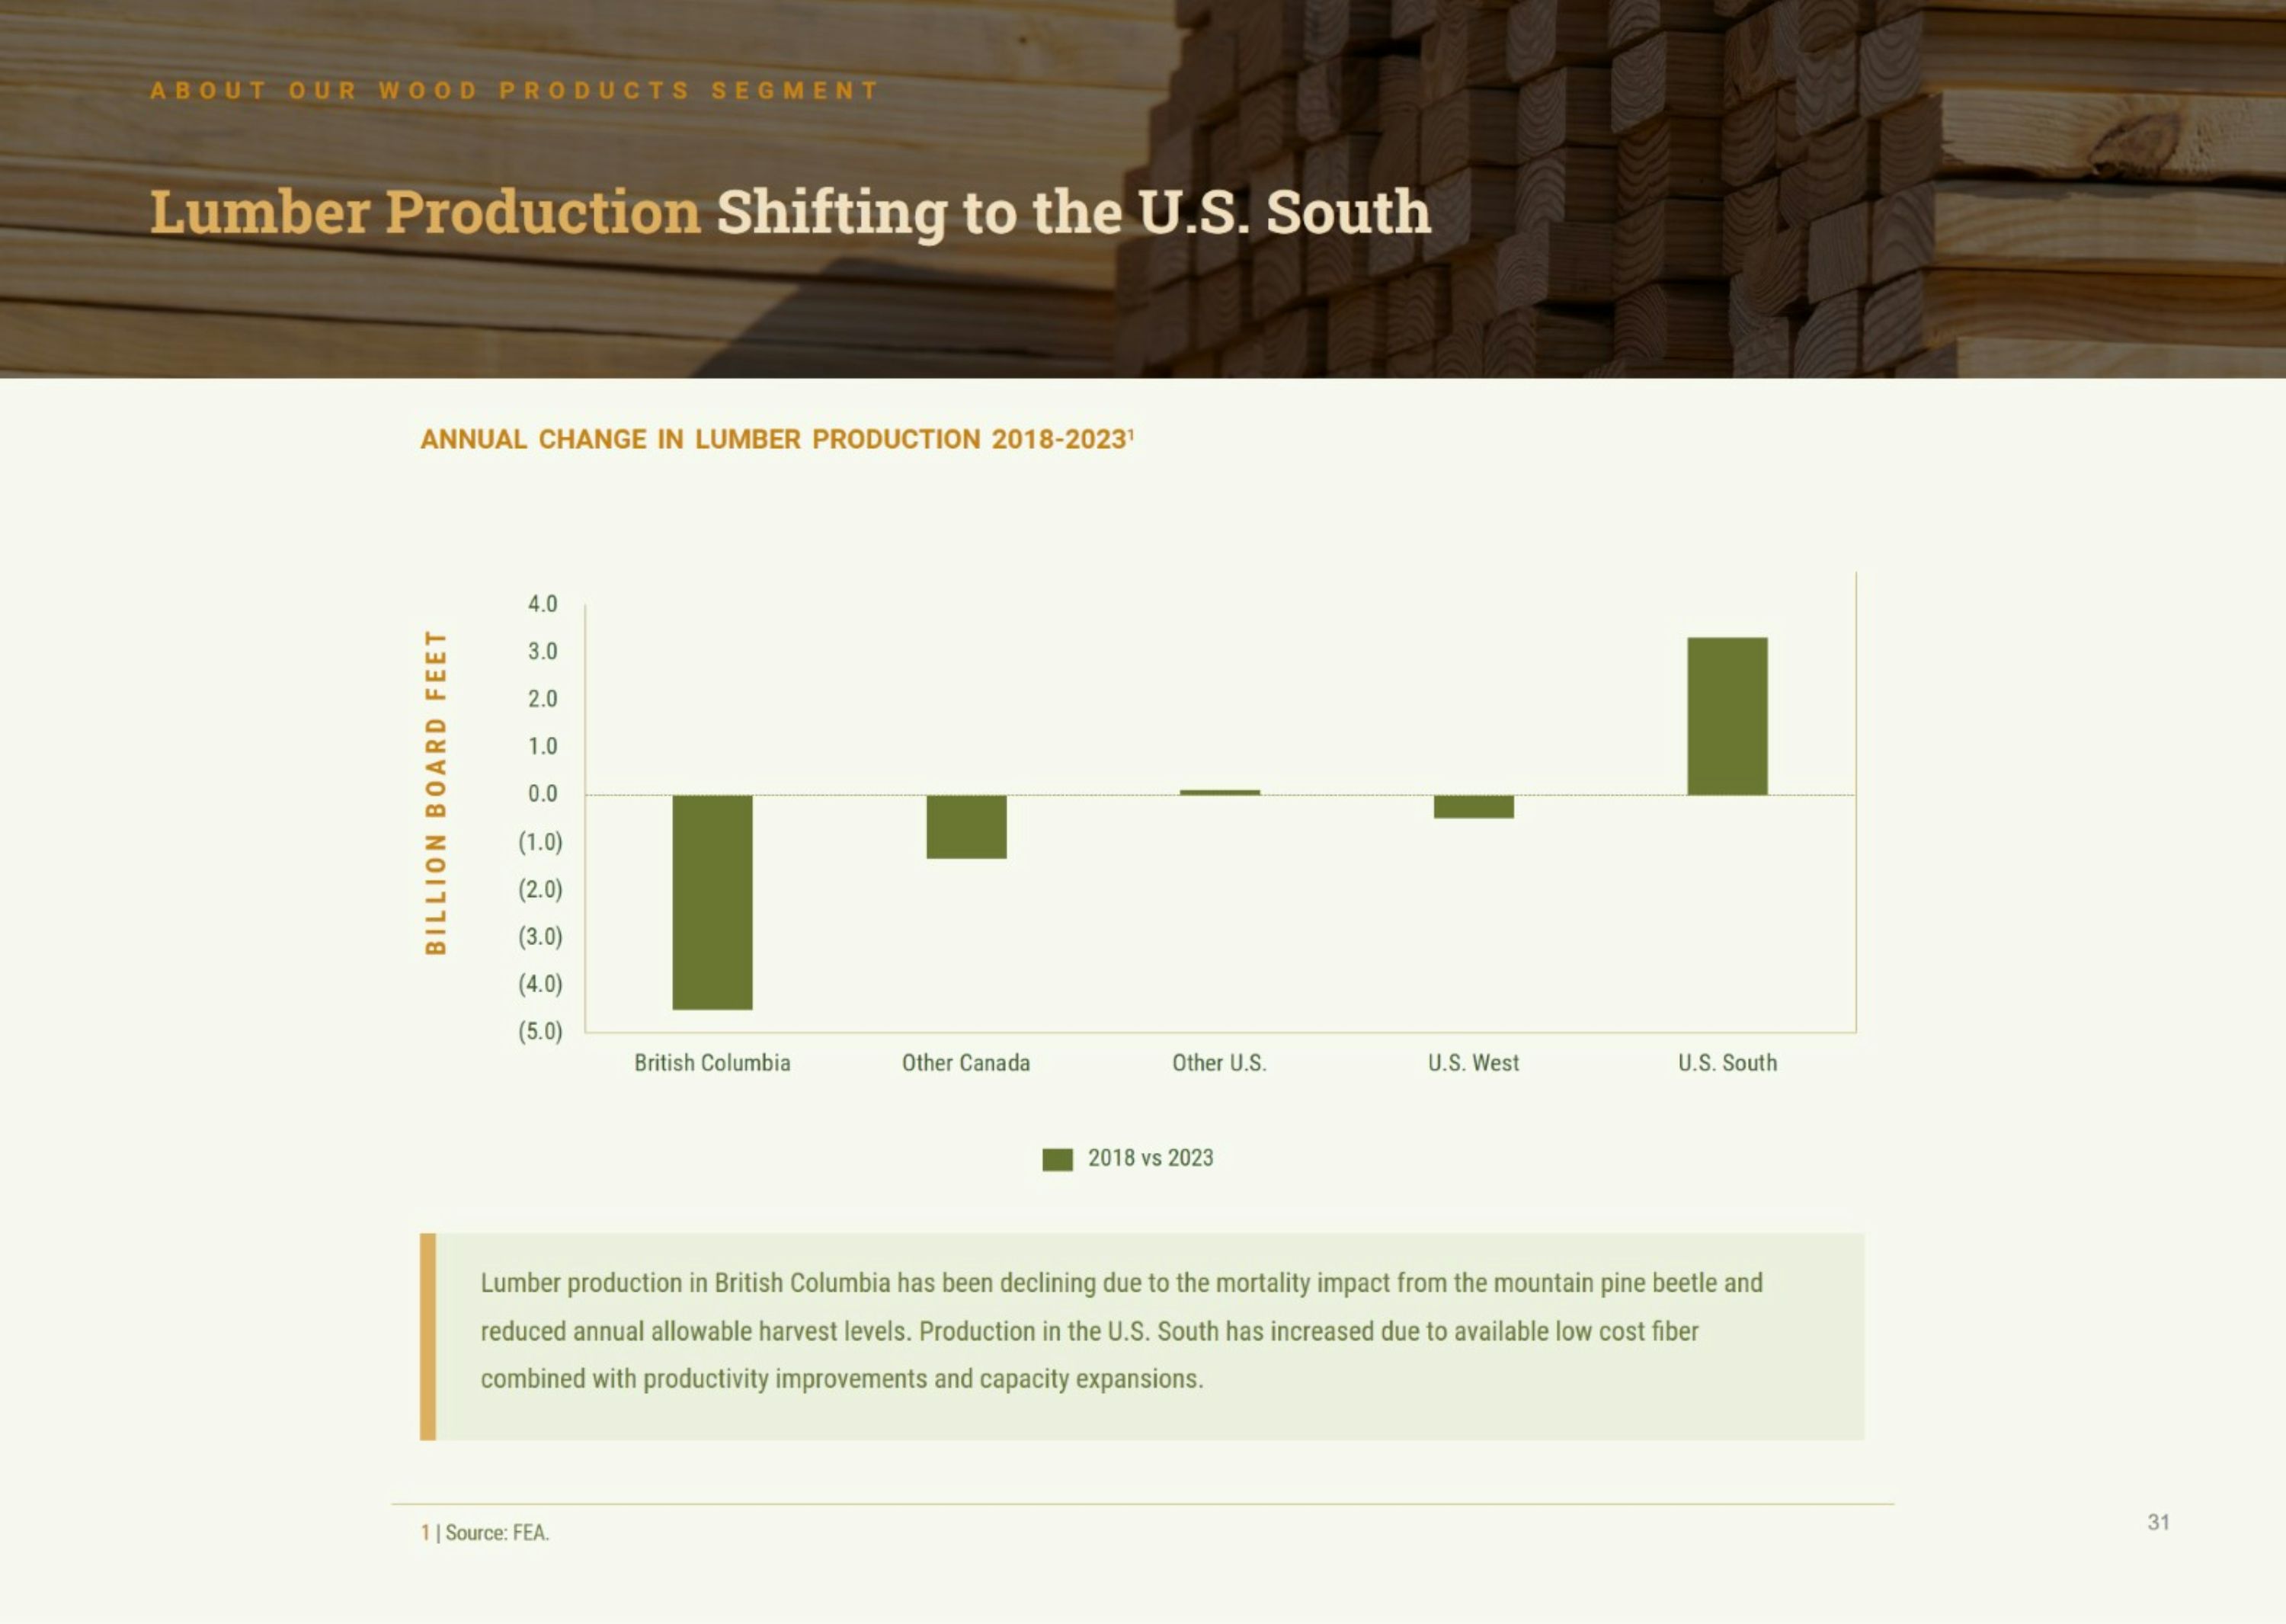This screenshot has width=2286, height=1624.
Task: Click About Our Wood Products Segment header
Action: tap(514, 91)
